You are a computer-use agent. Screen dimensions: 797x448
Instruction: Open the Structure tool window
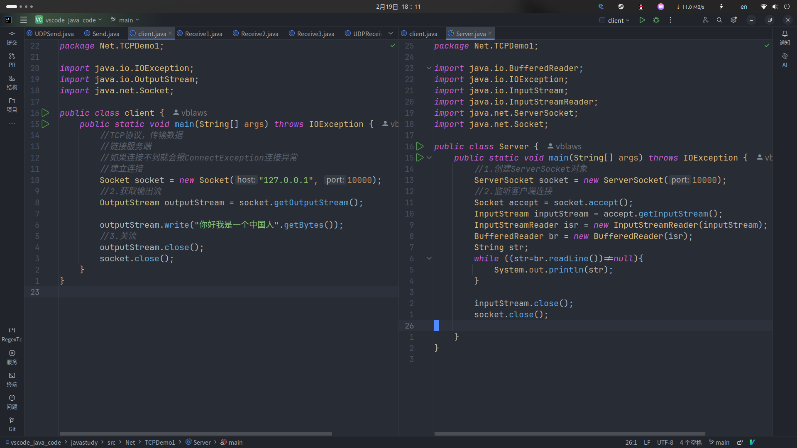12,83
